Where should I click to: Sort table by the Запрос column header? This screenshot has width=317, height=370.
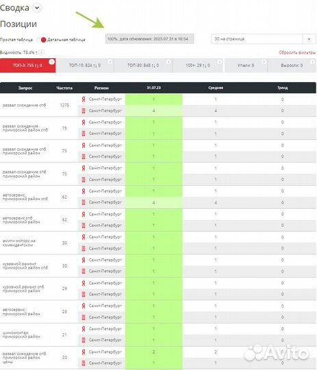25,88
